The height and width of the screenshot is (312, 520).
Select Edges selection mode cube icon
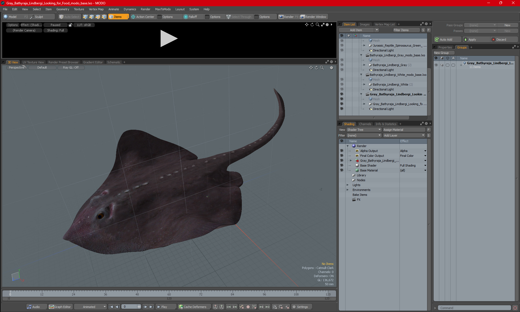coord(92,17)
